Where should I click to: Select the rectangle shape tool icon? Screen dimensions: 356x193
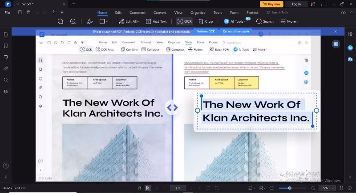[x=102, y=21]
